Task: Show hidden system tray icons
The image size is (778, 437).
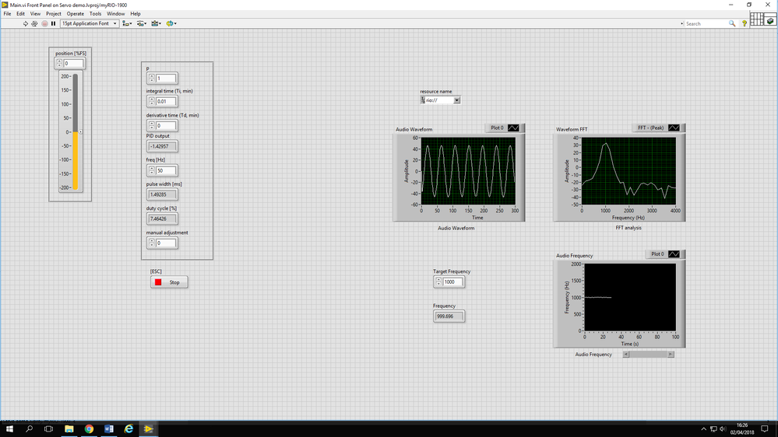Action: pos(703,429)
